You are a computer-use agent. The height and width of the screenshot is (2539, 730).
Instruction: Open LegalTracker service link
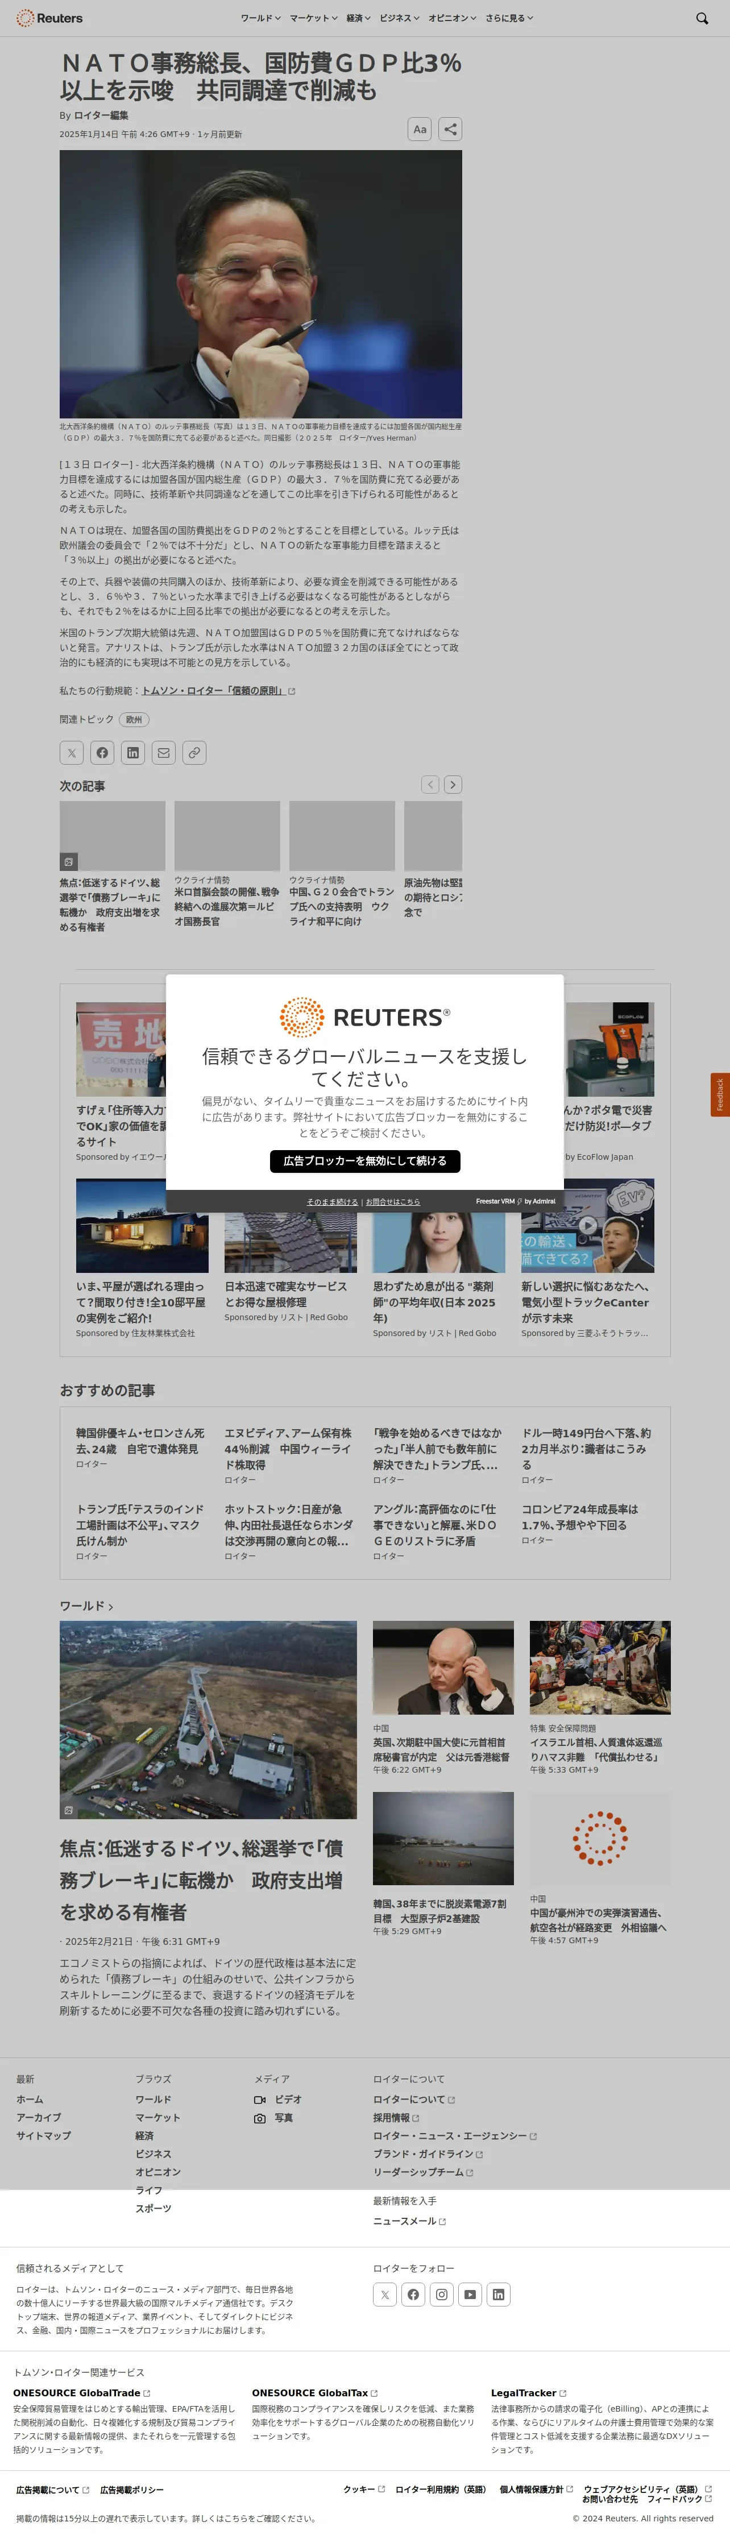pyautogui.click(x=529, y=2393)
